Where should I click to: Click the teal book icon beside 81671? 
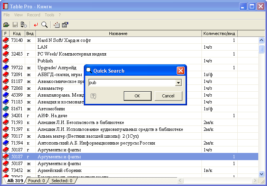[x=6, y=109]
